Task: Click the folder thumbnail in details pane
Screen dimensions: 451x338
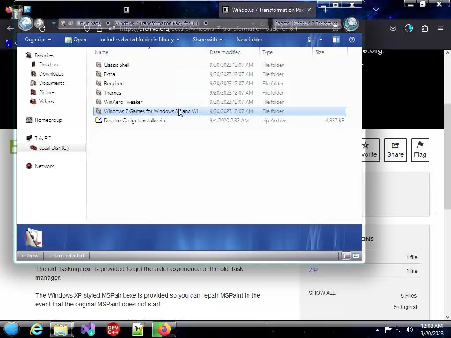Action: click(33, 238)
